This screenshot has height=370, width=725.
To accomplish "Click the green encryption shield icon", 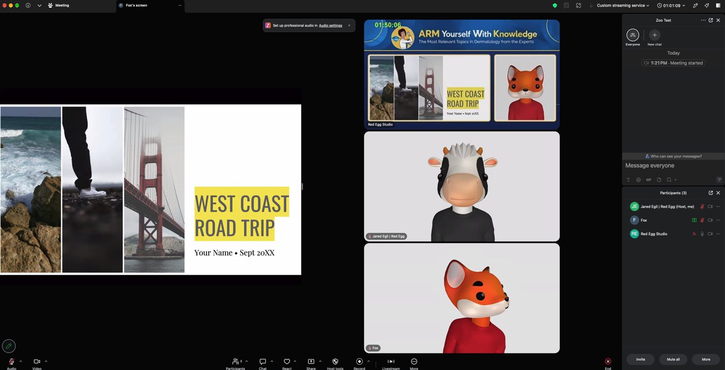I will pyautogui.click(x=555, y=5).
